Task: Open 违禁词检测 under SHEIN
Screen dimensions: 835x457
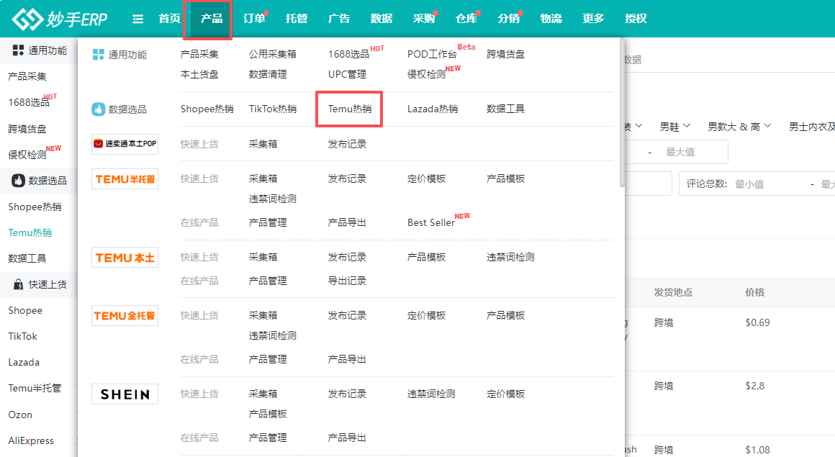Action: point(431,394)
